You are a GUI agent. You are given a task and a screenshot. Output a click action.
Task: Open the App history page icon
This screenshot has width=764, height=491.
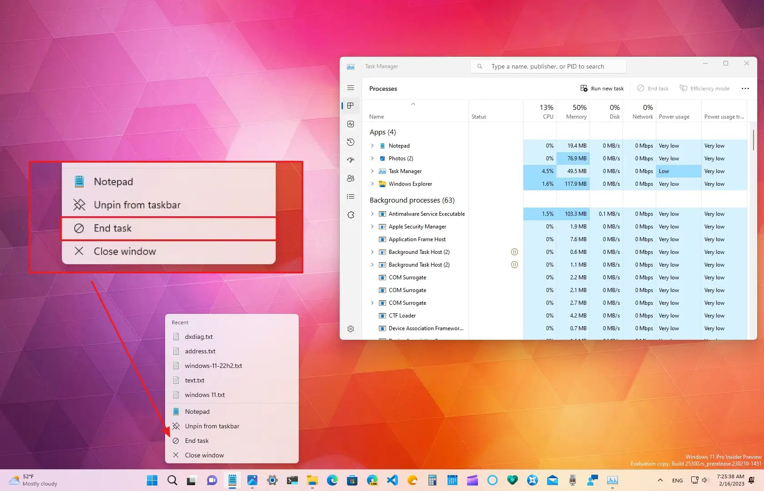(351, 142)
